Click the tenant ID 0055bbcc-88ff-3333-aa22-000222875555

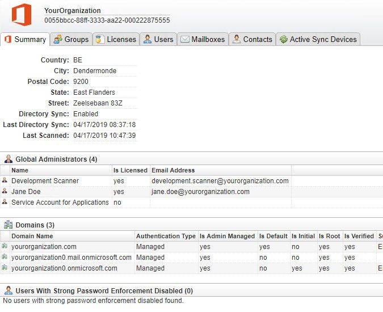107,20
